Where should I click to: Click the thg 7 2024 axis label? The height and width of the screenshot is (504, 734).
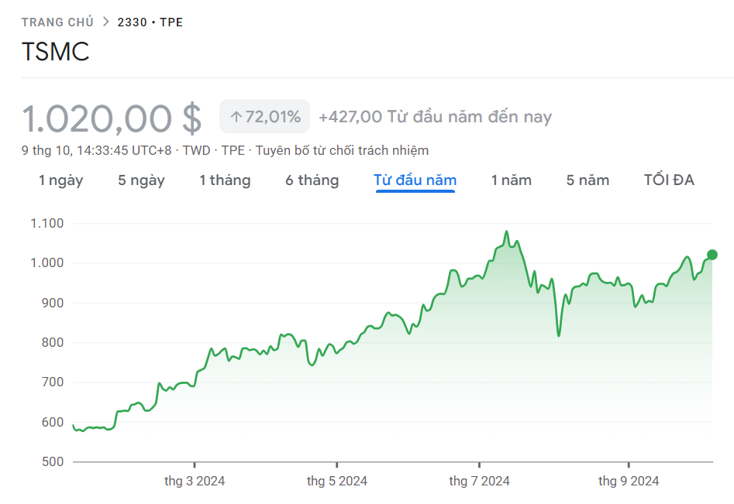coord(479,481)
